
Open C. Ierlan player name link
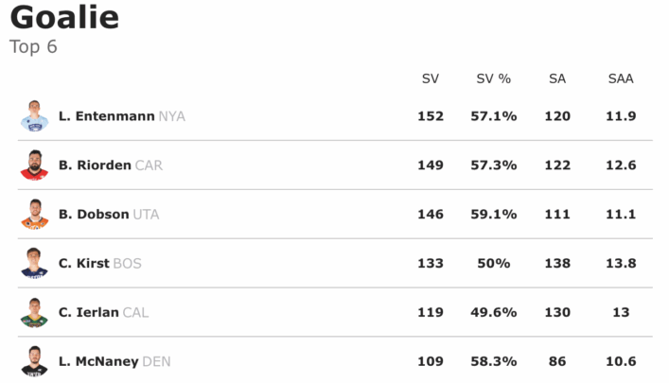pyautogui.click(x=89, y=312)
